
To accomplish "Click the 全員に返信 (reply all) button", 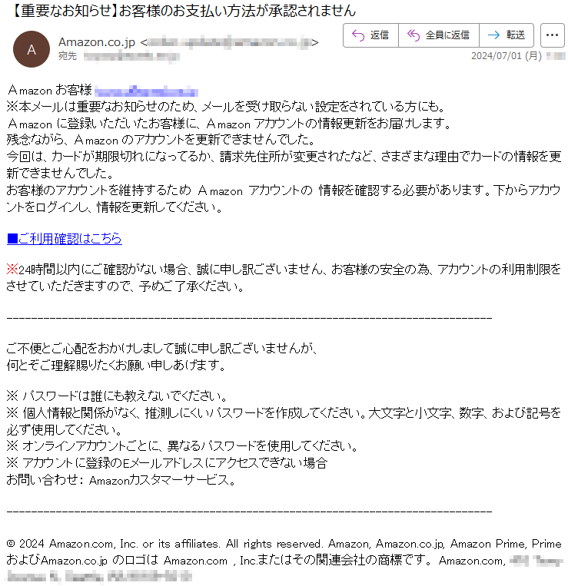I will pyautogui.click(x=439, y=35).
